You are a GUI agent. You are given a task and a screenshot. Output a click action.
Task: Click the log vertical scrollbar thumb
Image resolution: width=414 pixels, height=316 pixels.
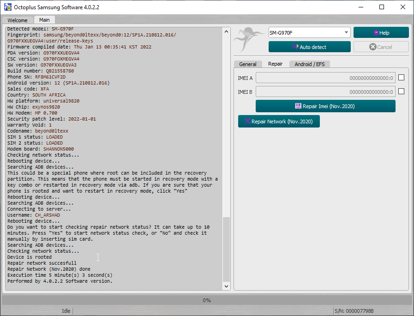[226, 249]
